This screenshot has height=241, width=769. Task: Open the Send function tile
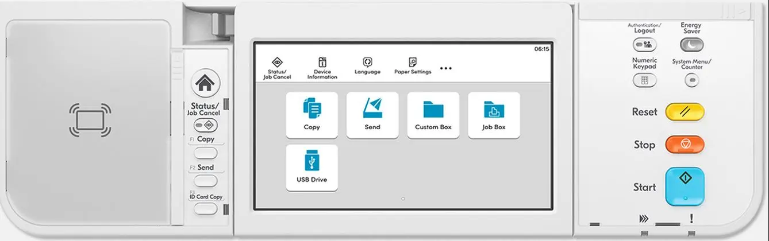click(372, 115)
